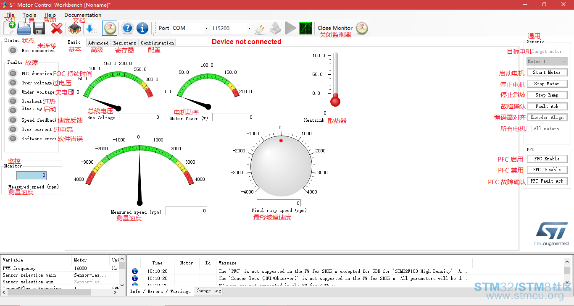Click the Close Monitor toolbar button
Viewport: 574px width, 306px height.
[342, 28]
